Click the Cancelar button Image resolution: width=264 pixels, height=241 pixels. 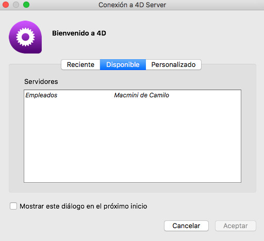tap(186, 226)
